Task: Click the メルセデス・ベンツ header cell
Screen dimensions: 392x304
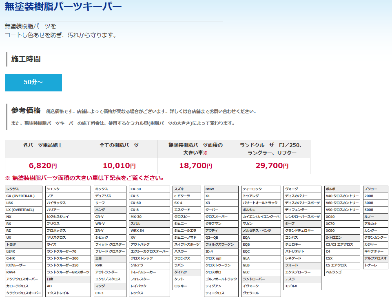Action: pos(261,231)
